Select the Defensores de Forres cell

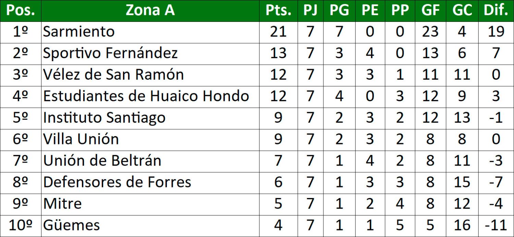(x=117, y=182)
